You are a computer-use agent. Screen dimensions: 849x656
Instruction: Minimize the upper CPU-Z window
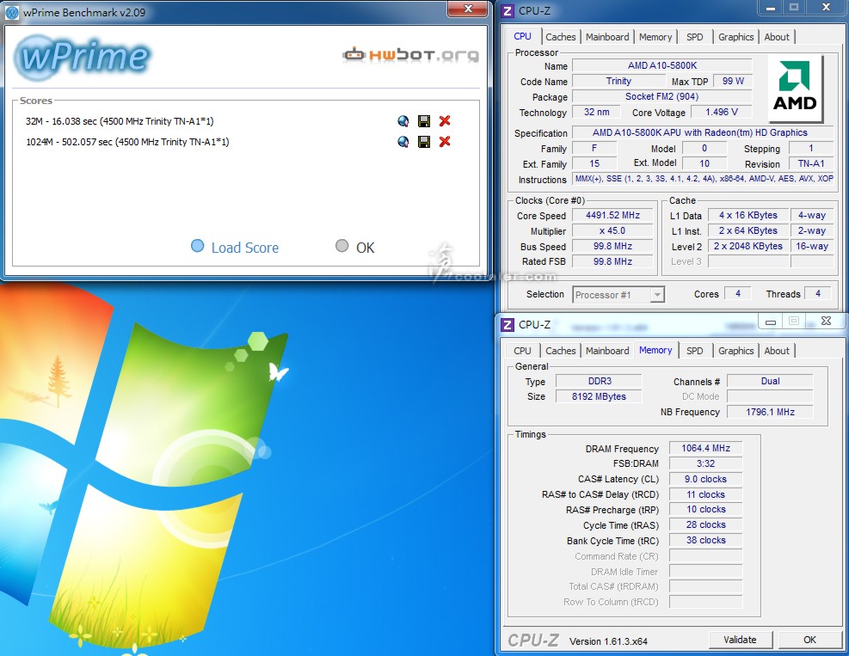pyautogui.click(x=771, y=8)
